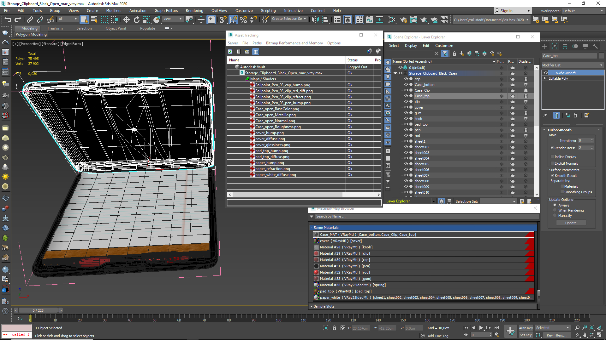The height and width of the screenshot is (340, 606).
Task: Refresh Asset Tracking list
Action: [230, 52]
